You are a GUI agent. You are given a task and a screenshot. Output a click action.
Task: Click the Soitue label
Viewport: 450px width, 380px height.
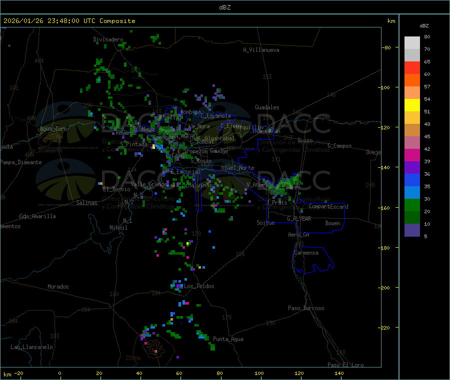coord(265,223)
